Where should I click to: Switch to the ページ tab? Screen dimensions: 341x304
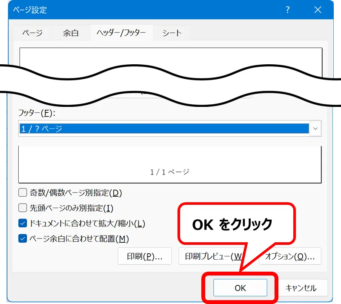(32, 33)
